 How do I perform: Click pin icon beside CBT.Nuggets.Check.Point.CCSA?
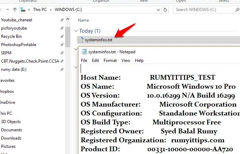click(x=62, y=61)
